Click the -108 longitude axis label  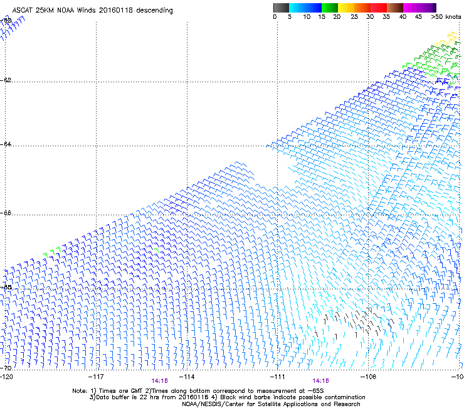point(368,377)
